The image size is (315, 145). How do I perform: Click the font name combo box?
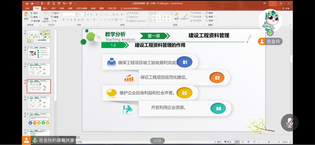pos(69,14)
